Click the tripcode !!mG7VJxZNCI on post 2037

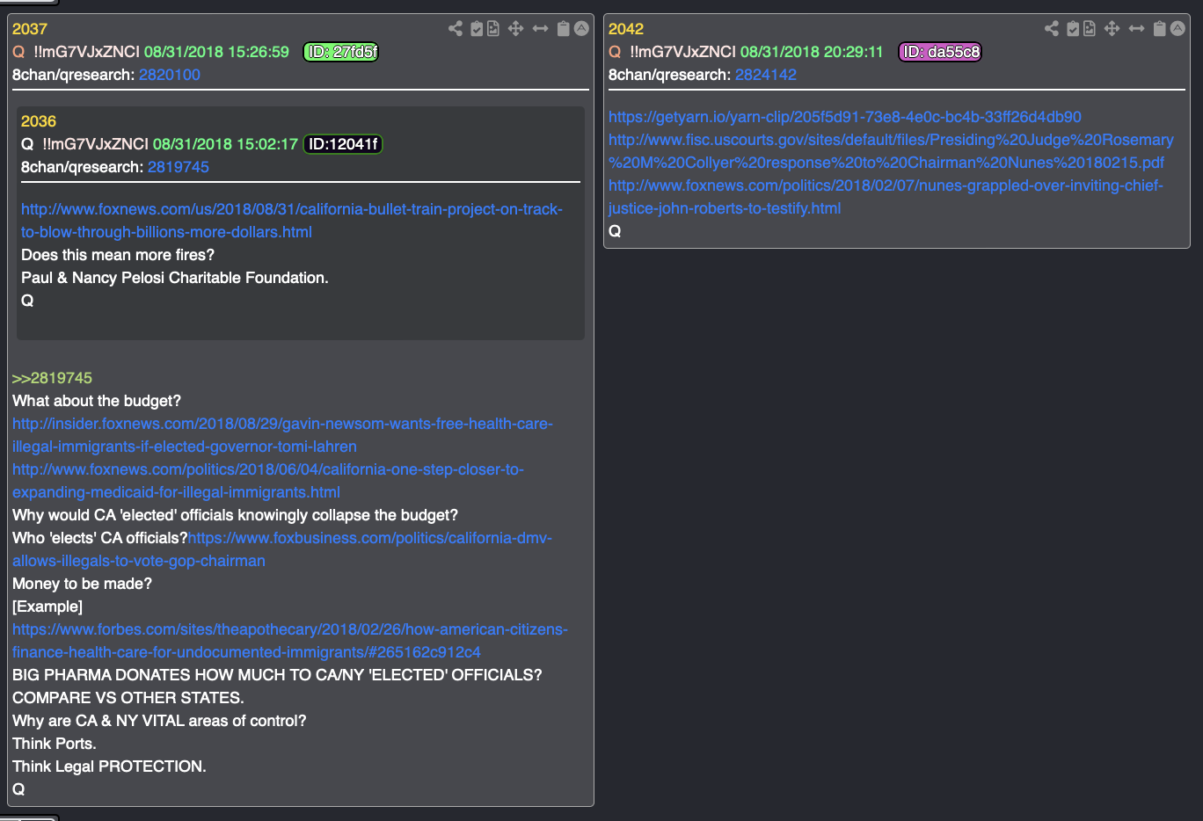(86, 52)
